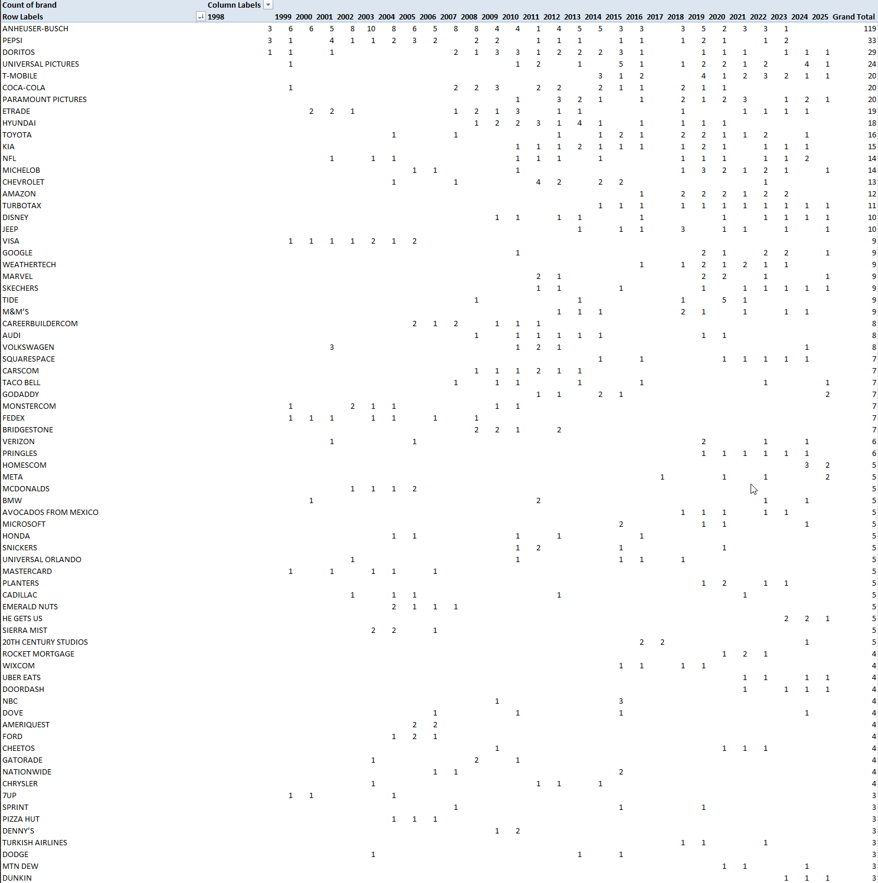Click the PEPSI grand total 33

click(872, 40)
